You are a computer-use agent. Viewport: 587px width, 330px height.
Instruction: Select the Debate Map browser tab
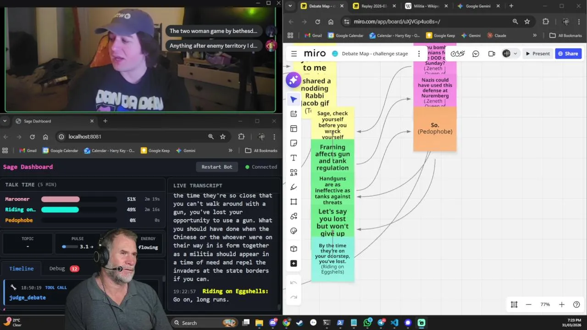pyautogui.click(x=321, y=6)
